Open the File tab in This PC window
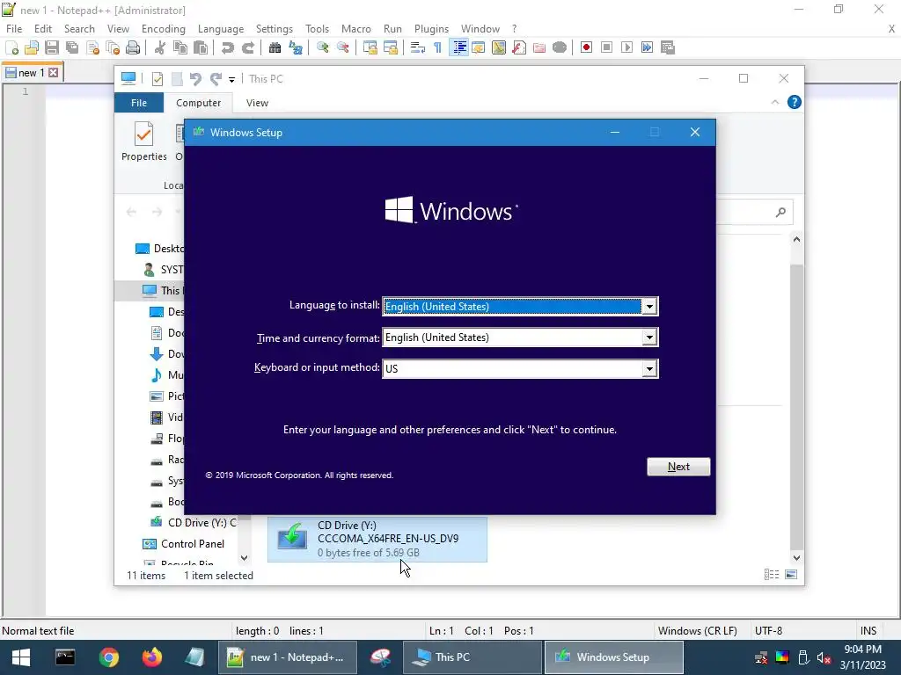Viewport: 901px width, 675px height. [x=139, y=103]
